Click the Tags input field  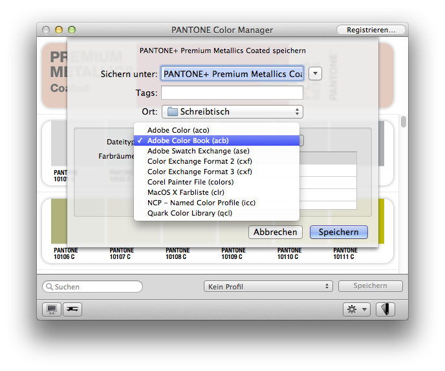click(x=232, y=93)
